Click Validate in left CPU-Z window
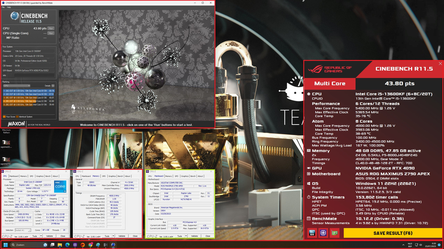 click(x=50, y=236)
